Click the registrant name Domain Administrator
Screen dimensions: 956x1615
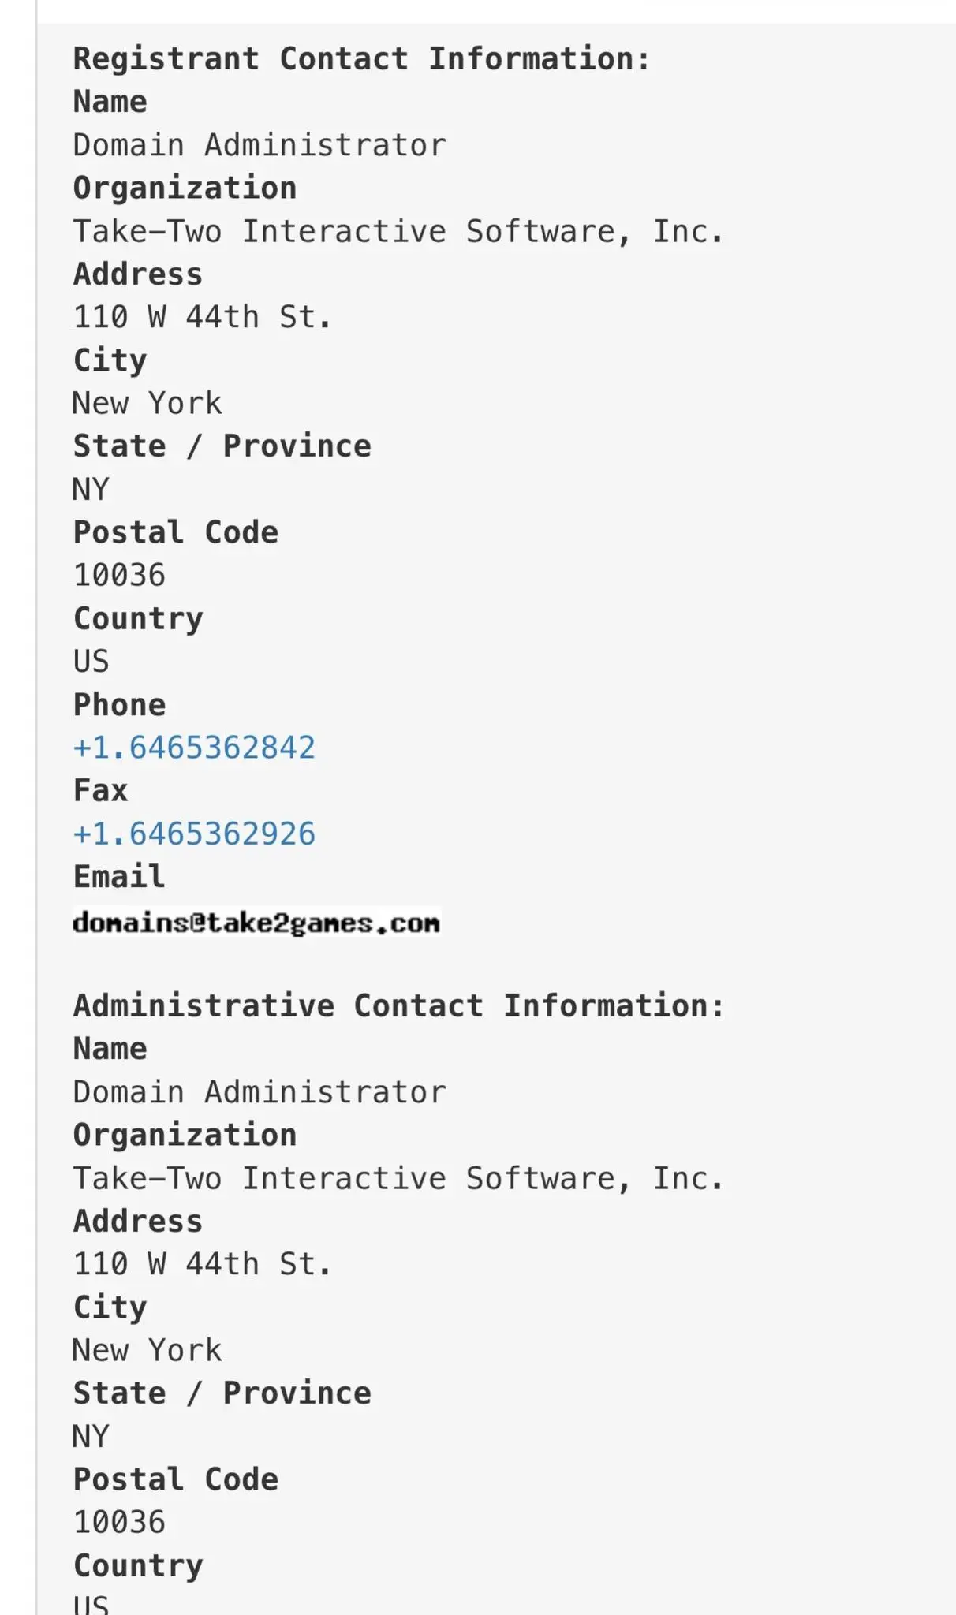pyautogui.click(x=260, y=145)
